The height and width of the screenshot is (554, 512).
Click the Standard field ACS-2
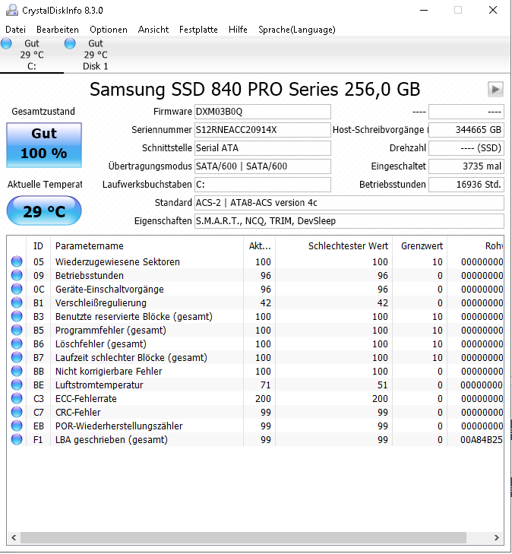point(349,203)
